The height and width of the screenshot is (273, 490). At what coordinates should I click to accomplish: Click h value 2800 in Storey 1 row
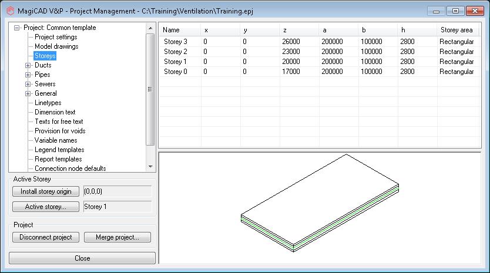[x=407, y=62]
